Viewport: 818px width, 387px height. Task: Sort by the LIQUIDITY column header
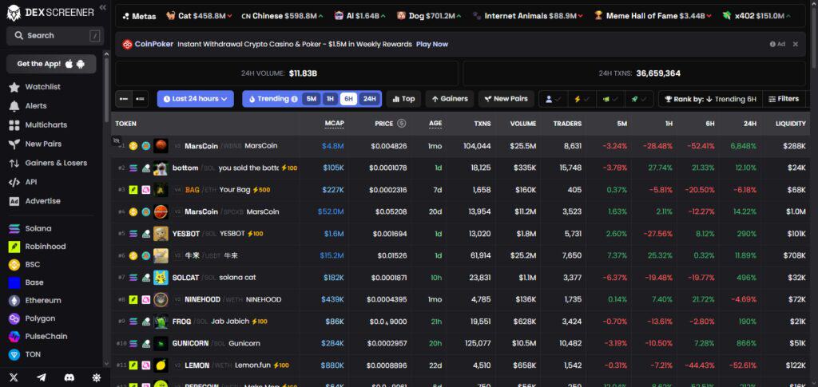point(790,124)
